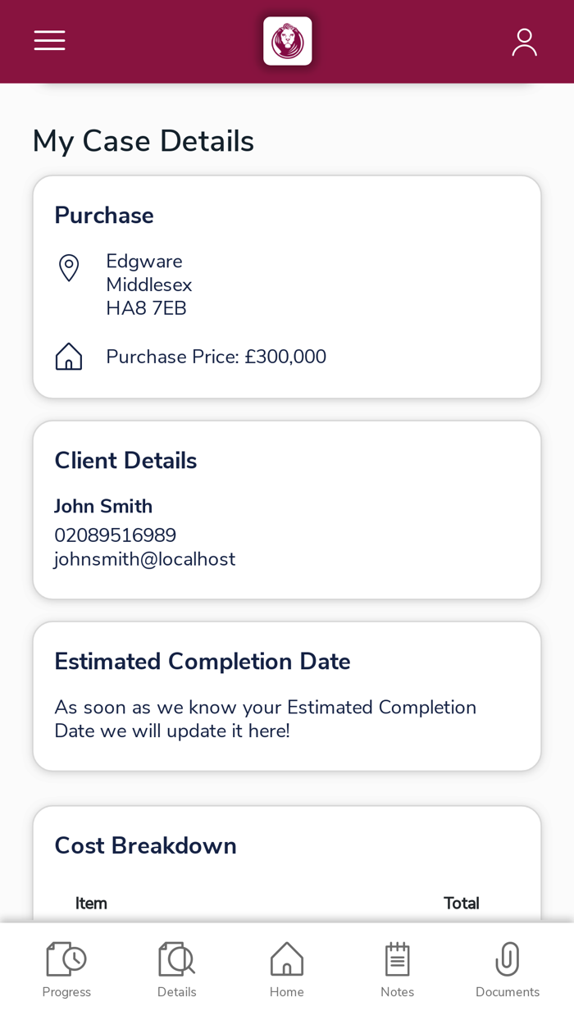Tap the house icon beside Purchase Price
This screenshot has width=574, height=1020.
click(x=69, y=357)
